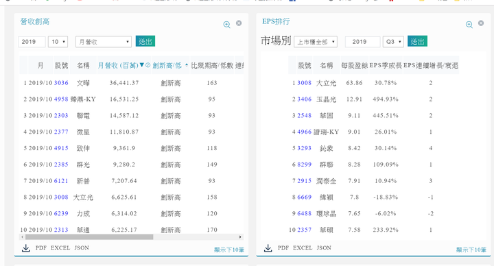Screen dimensions: 494x266
Task: Click EPS連續增長/衰退 column header
Action: click(x=431, y=66)
